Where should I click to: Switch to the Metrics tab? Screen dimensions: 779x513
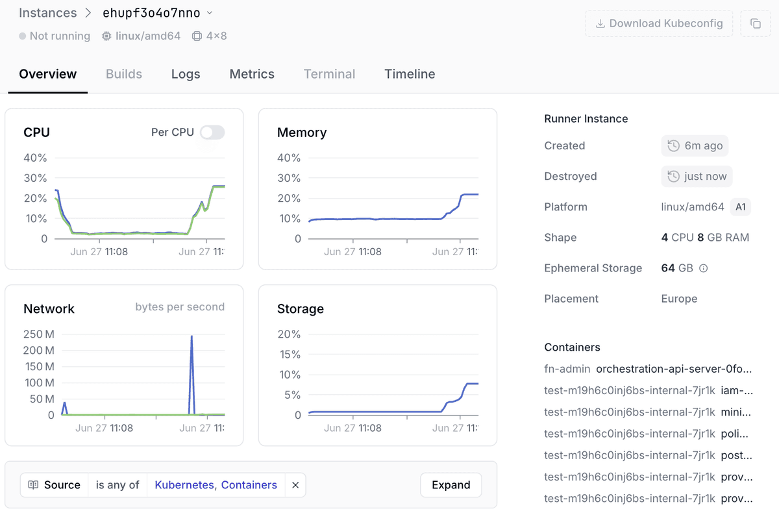point(252,73)
